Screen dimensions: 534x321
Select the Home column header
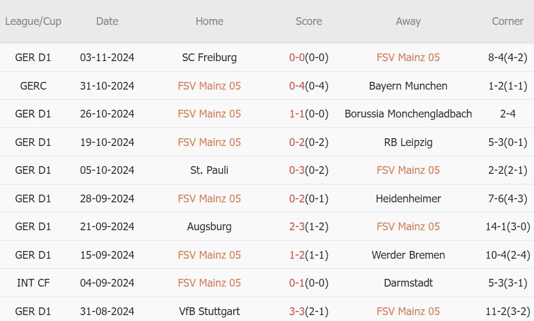209,21
